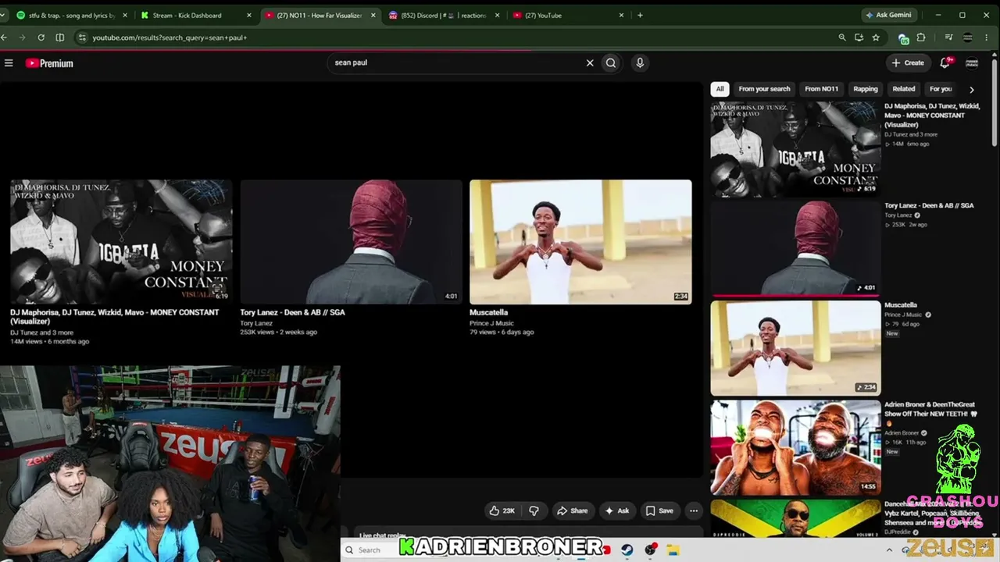The width and height of the screenshot is (1000, 562).
Task: Open Adrien Broner NEW TEETH sidebar thumbnail
Action: (795, 447)
